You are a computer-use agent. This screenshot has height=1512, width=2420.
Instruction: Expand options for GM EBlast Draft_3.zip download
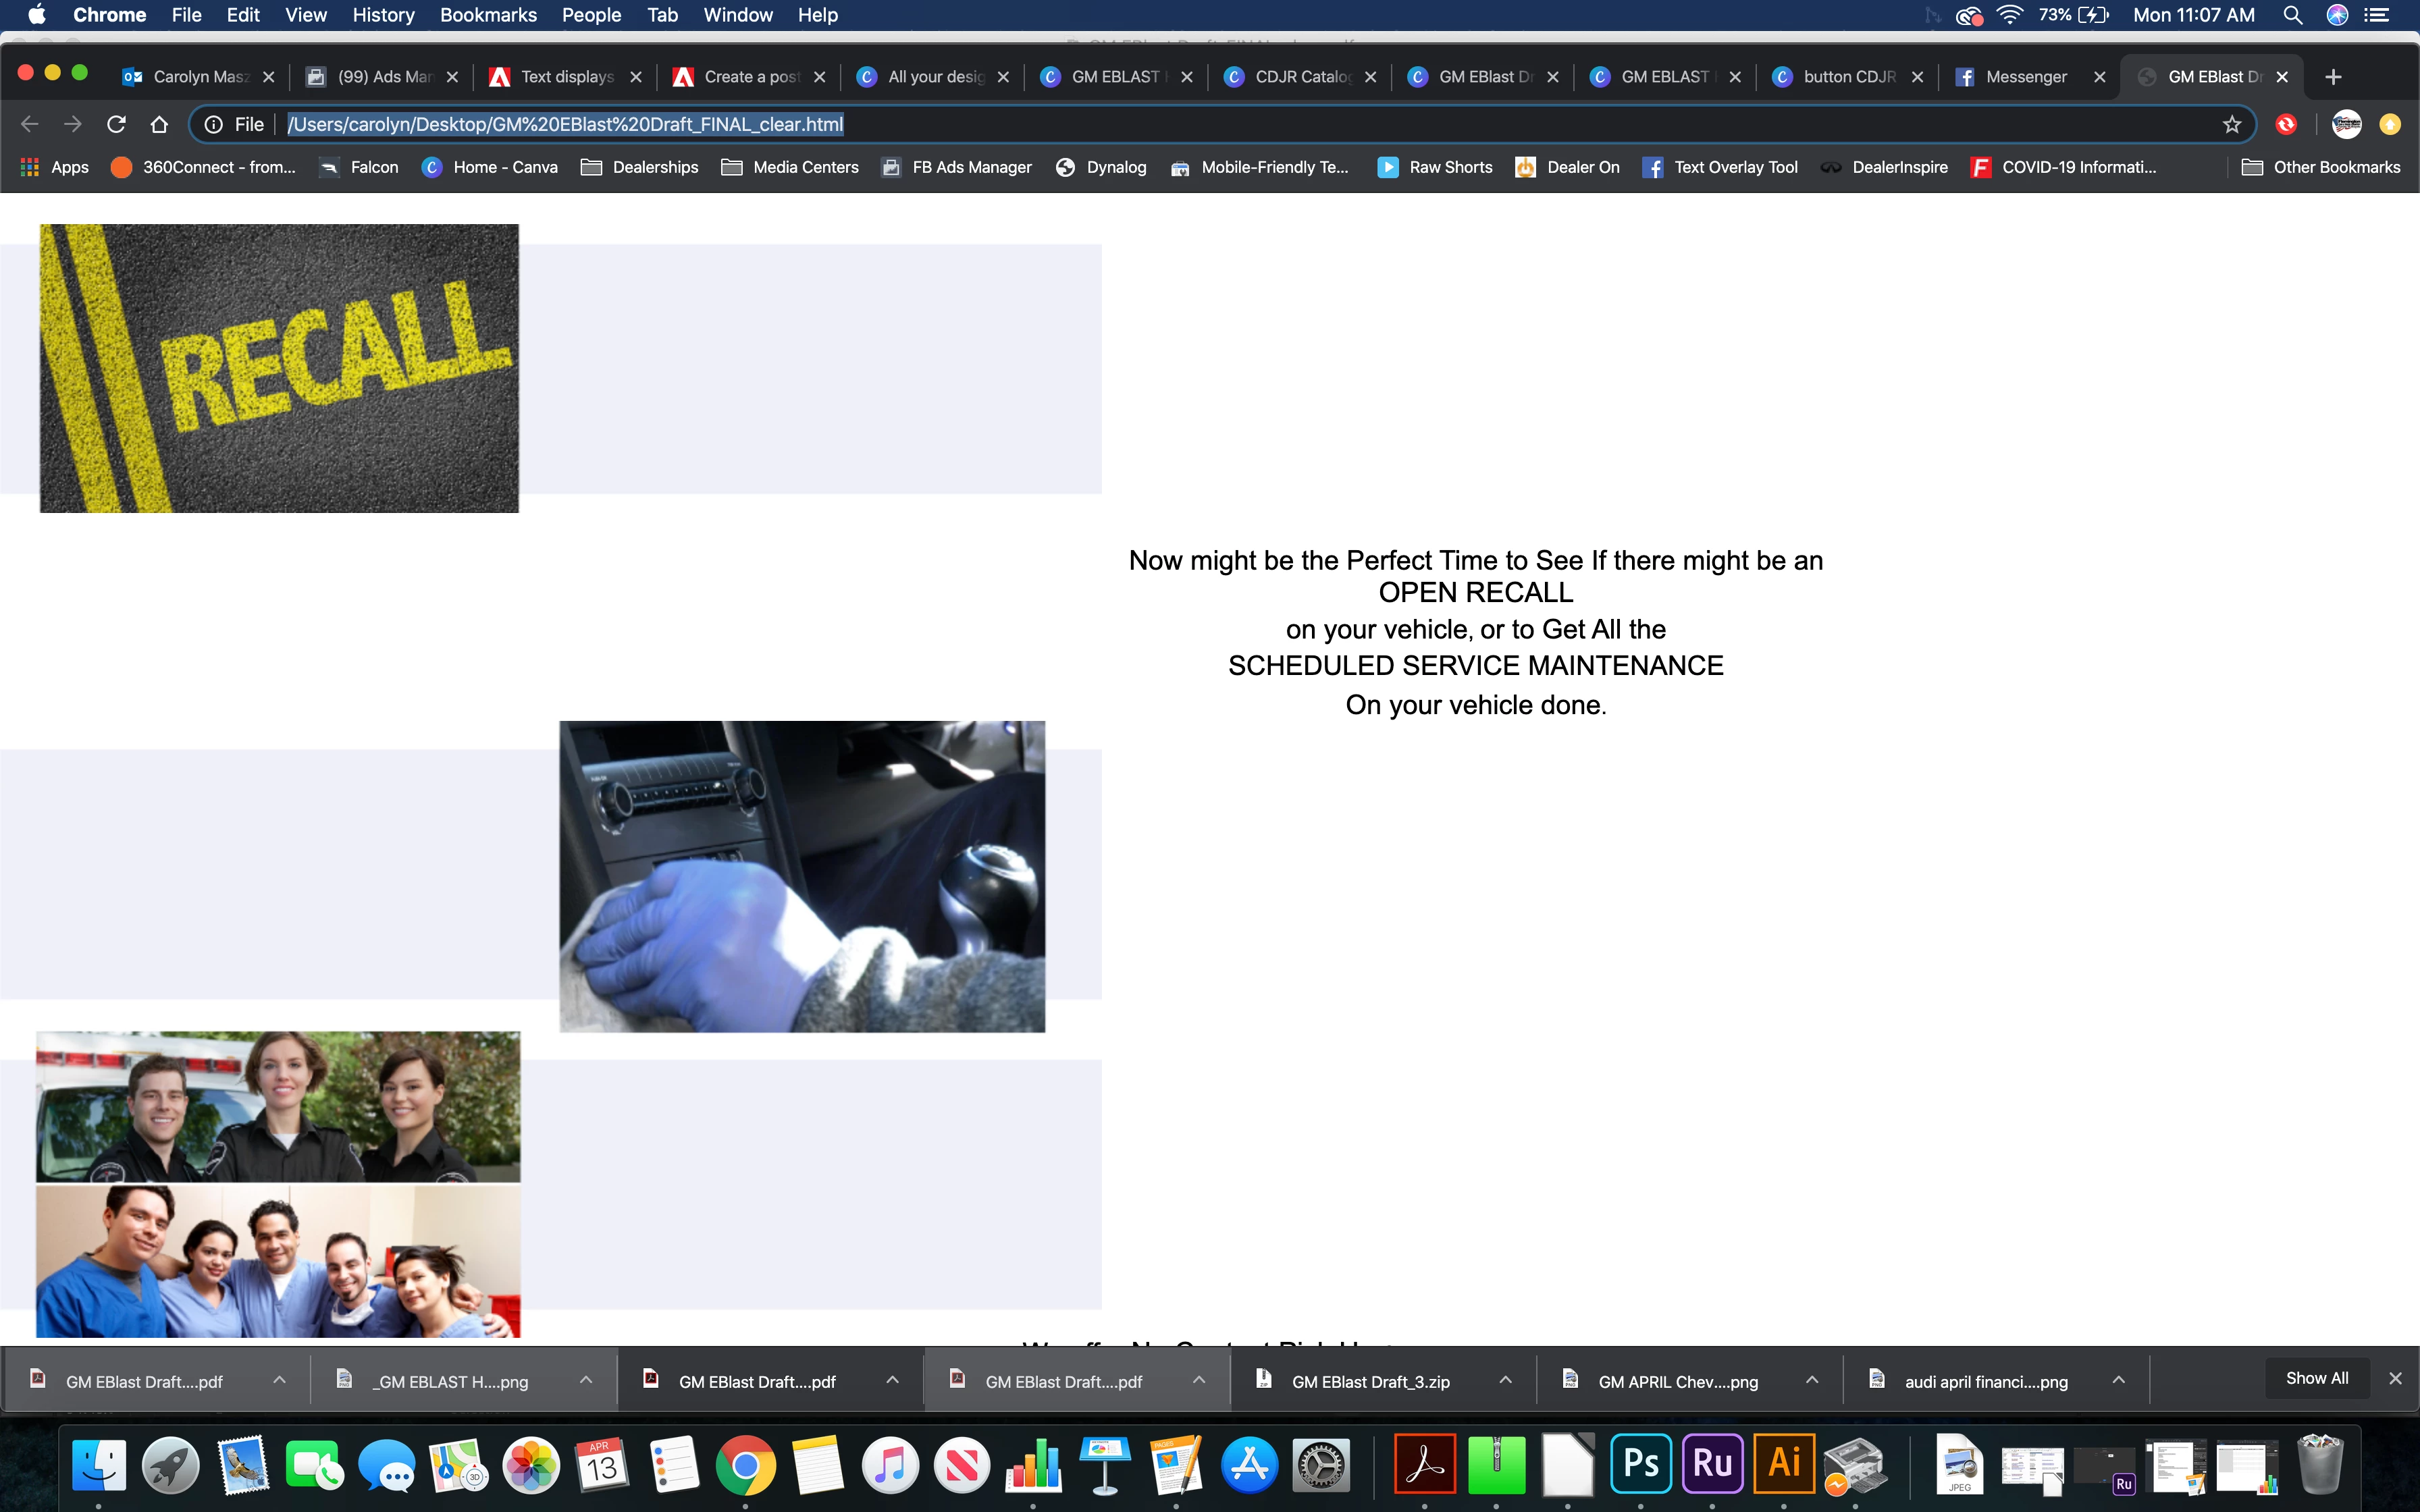pos(1505,1380)
